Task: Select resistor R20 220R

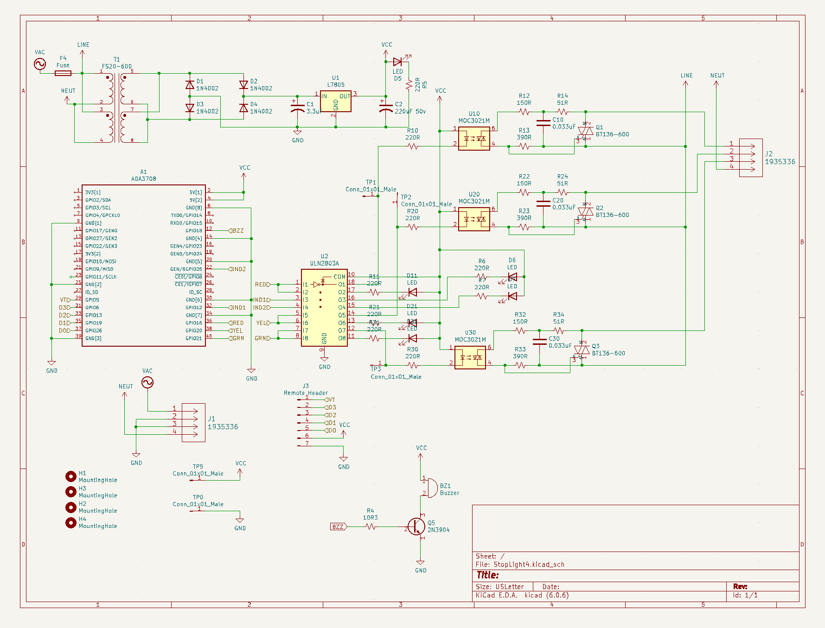Action: [x=413, y=227]
